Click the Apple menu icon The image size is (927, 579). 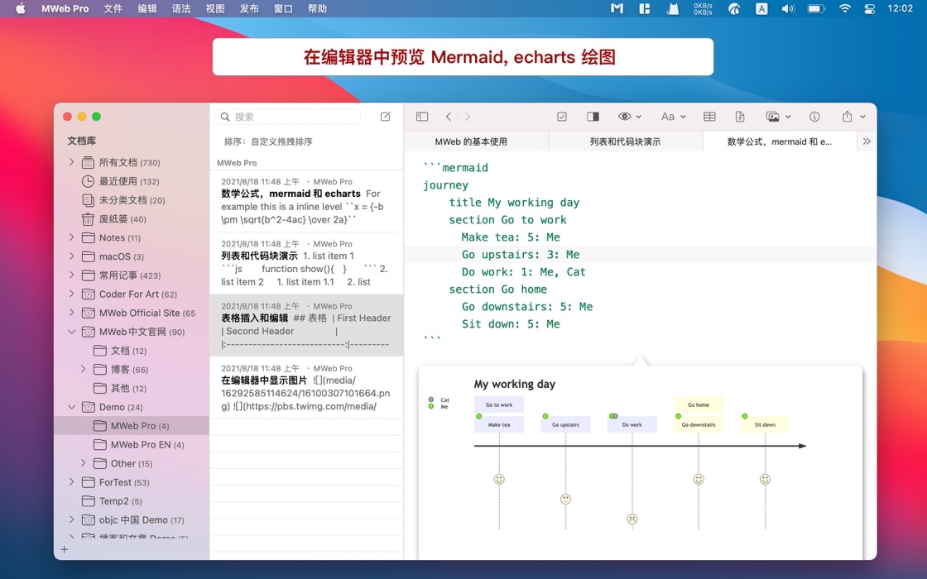pyautogui.click(x=20, y=8)
